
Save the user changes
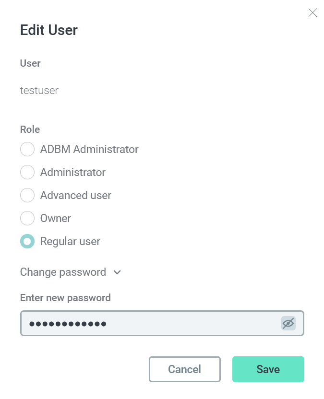[268, 369]
